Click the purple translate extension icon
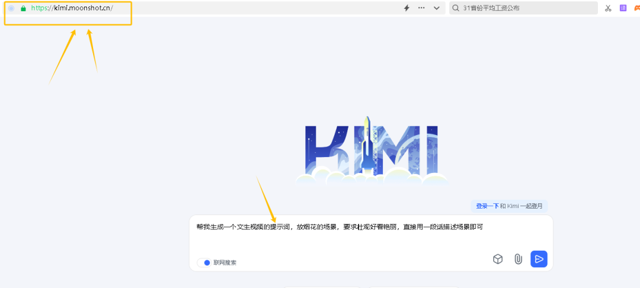 click(x=623, y=8)
